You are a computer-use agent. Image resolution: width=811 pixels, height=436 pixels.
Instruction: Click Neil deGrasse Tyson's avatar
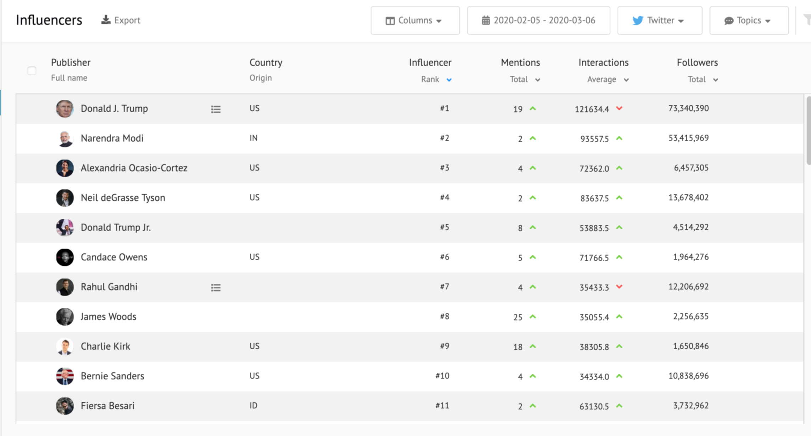click(x=65, y=198)
